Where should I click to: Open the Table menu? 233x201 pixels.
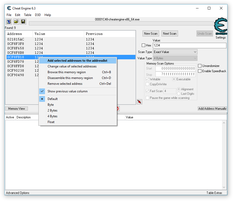[28, 15]
